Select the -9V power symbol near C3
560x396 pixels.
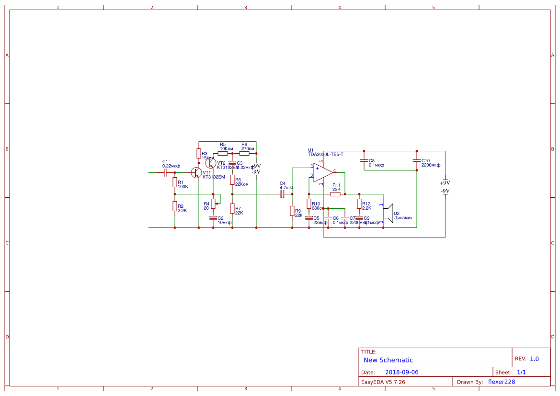click(x=256, y=171)
